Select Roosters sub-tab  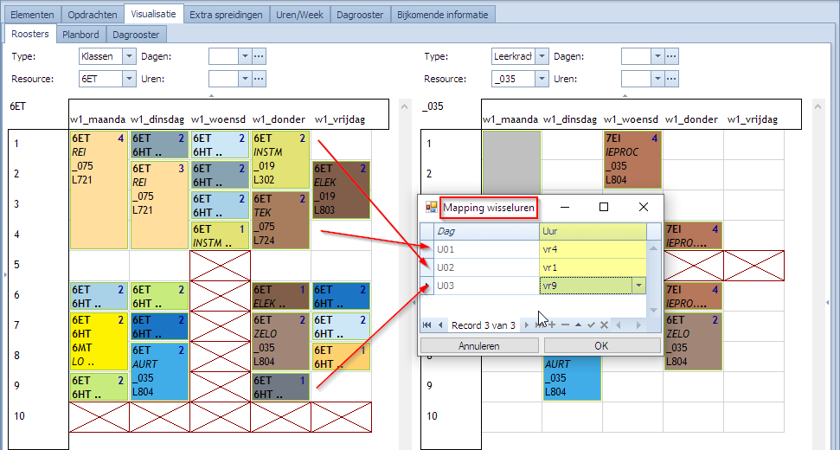pos(30,34)
